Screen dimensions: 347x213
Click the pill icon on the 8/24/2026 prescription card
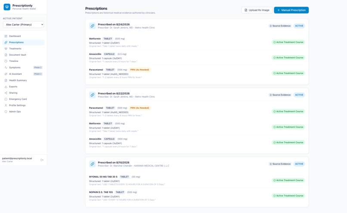pos(92,26)
